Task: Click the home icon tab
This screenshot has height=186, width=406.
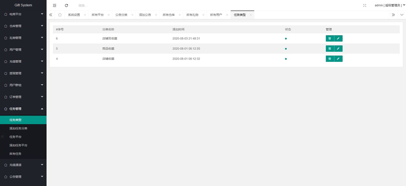Action: [x=60, y=15]
